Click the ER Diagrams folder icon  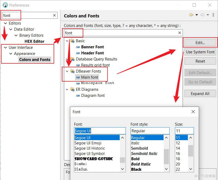[72, 89]
